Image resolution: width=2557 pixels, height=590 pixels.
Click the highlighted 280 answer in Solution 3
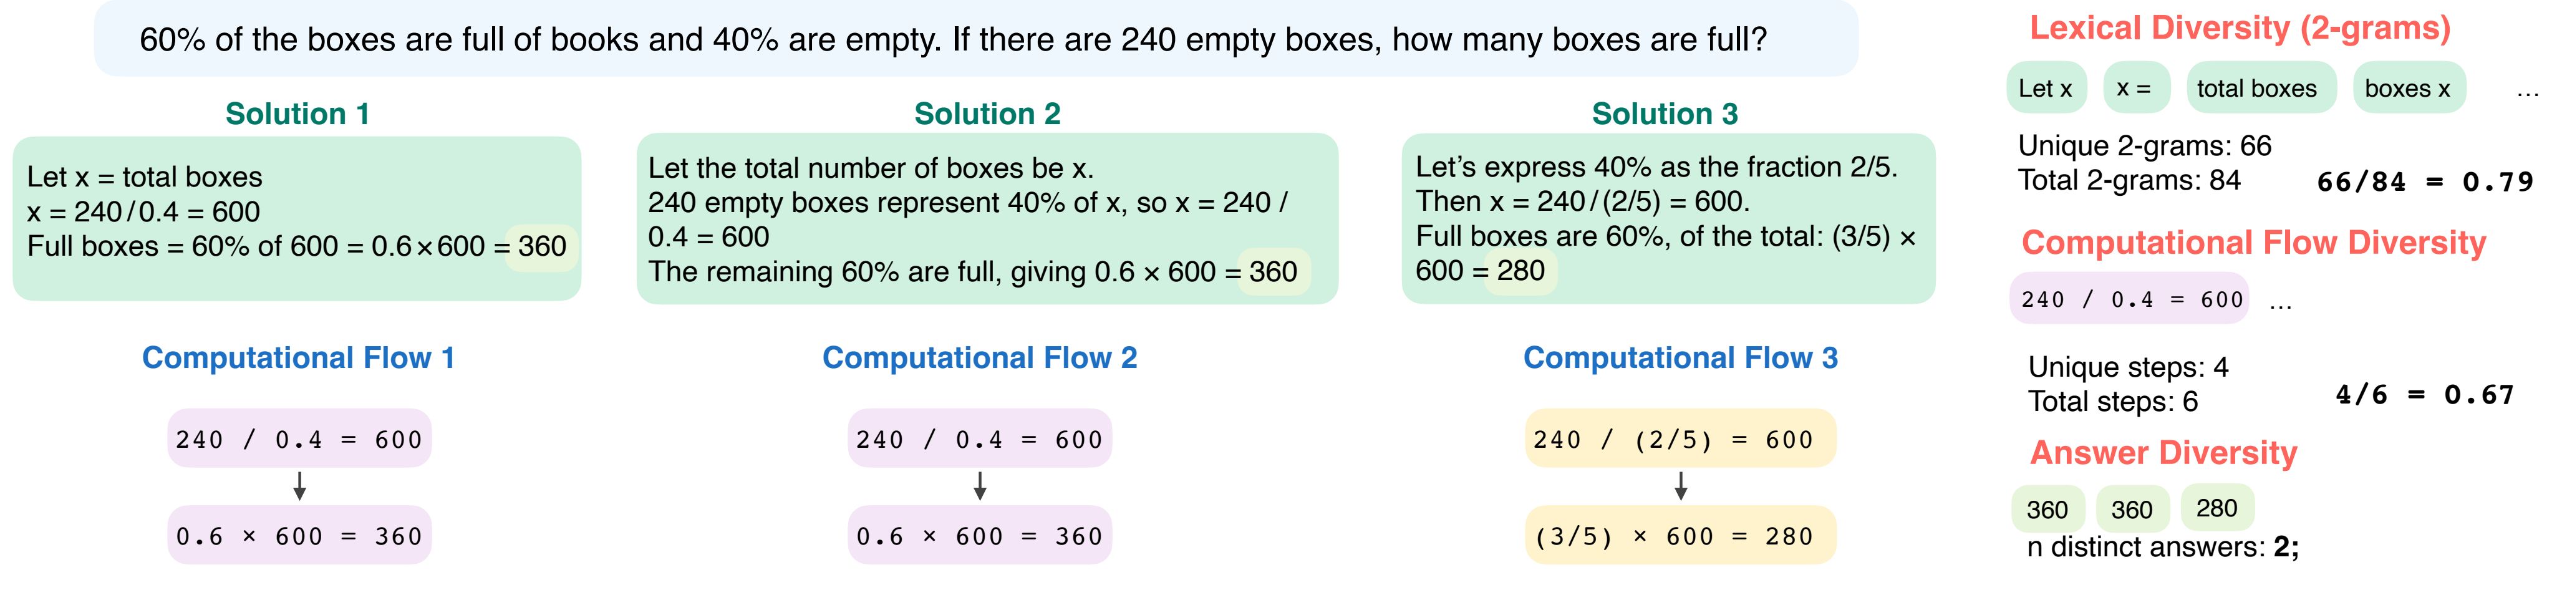coord(1520,270)
